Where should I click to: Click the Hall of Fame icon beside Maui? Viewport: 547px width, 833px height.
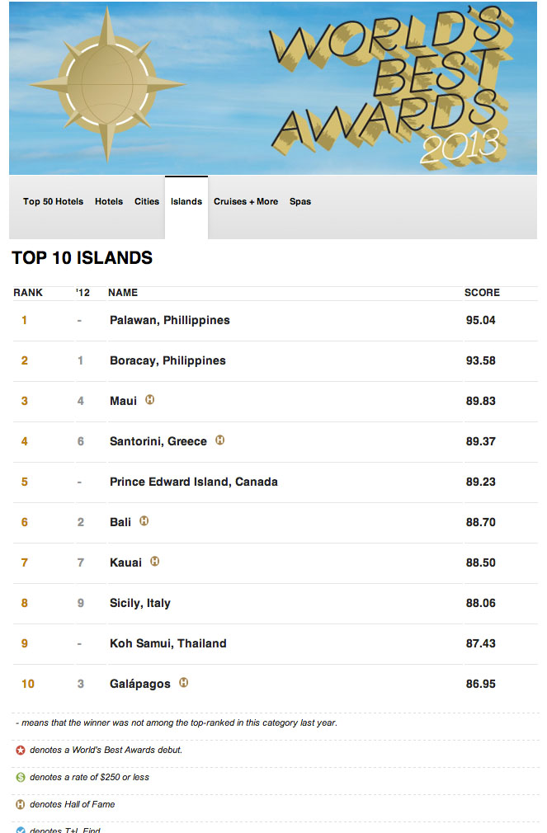(x=150, y=399)
